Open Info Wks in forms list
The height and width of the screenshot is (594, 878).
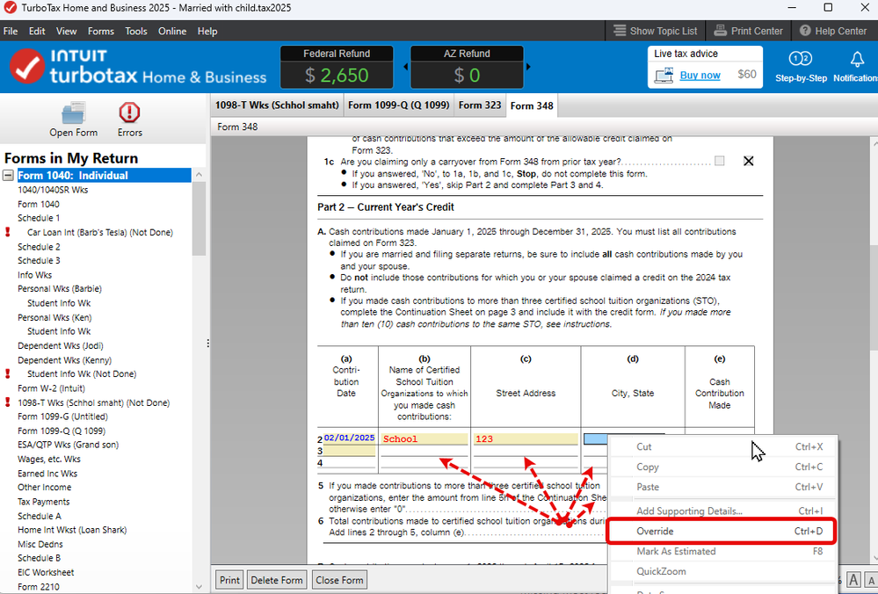click(35, 275)
